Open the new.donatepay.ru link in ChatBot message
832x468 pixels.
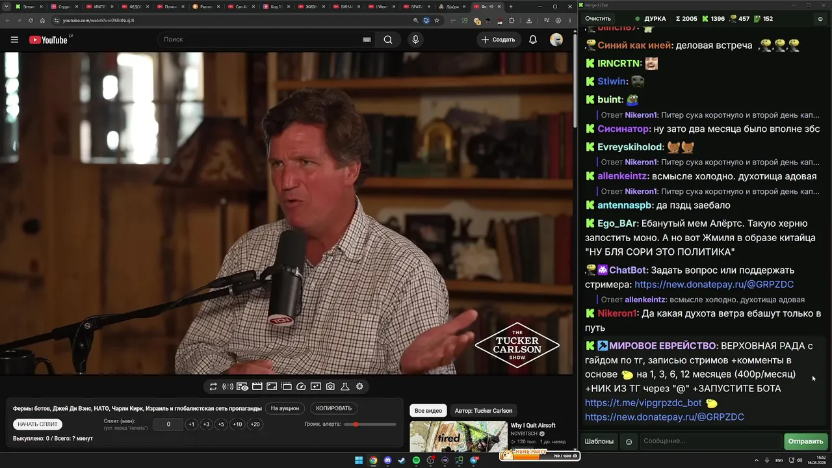[714, 285]
